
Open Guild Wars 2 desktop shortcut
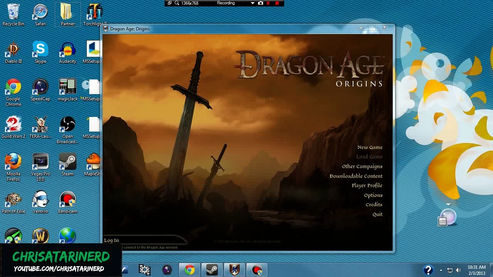tap(13, 128)
